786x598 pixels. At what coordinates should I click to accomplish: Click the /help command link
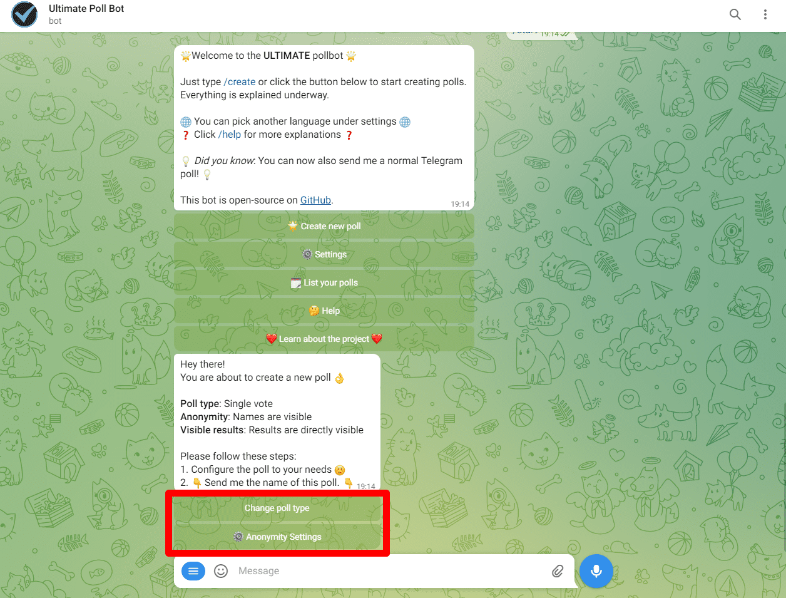coord(230,135)
